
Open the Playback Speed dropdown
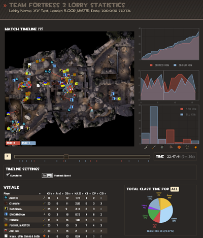(x=47, y=176)
